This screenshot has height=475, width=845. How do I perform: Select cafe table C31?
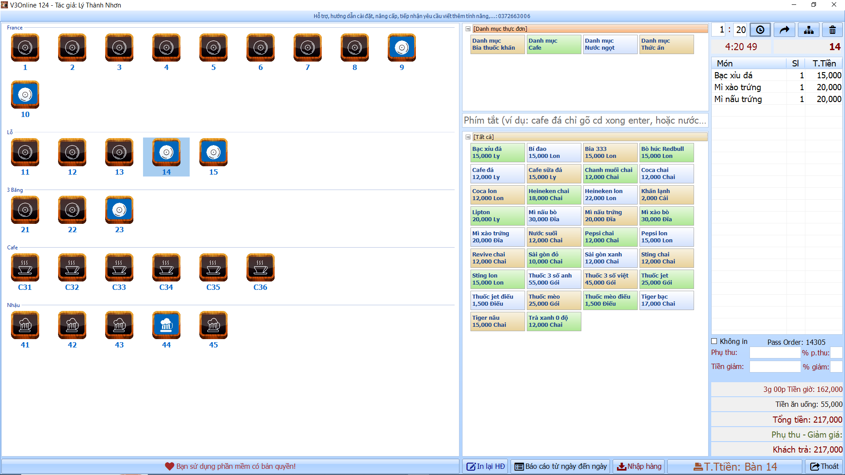pos(25,267)
